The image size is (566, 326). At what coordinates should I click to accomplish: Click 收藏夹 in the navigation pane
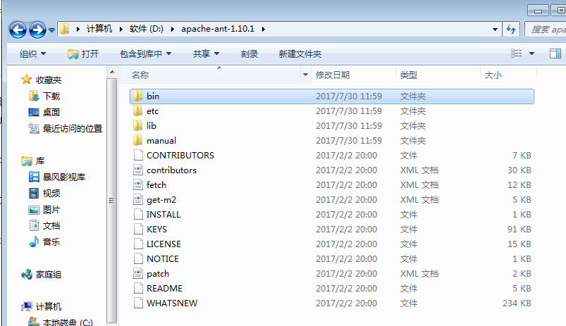pos(49,80)
